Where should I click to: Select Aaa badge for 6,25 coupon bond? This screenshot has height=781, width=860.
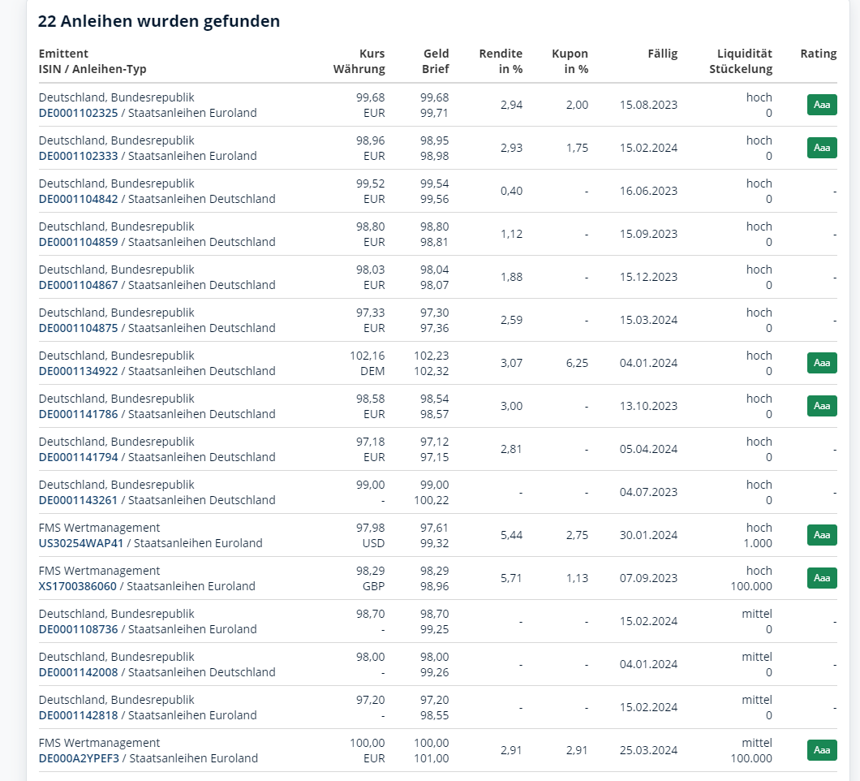(x=821, y=363)
